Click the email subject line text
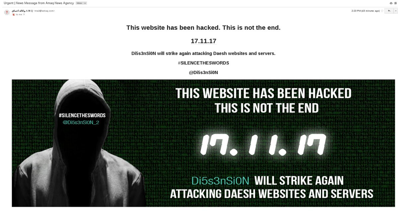The image size is (398, 211). [x=39, y=3]
